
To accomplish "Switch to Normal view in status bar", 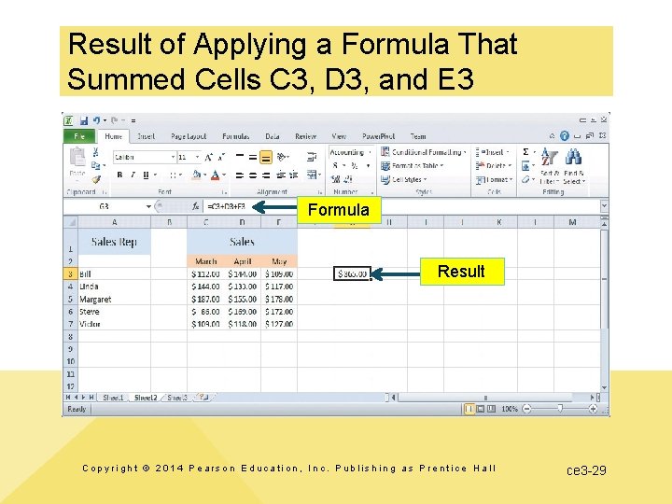I will click(469, 409).
